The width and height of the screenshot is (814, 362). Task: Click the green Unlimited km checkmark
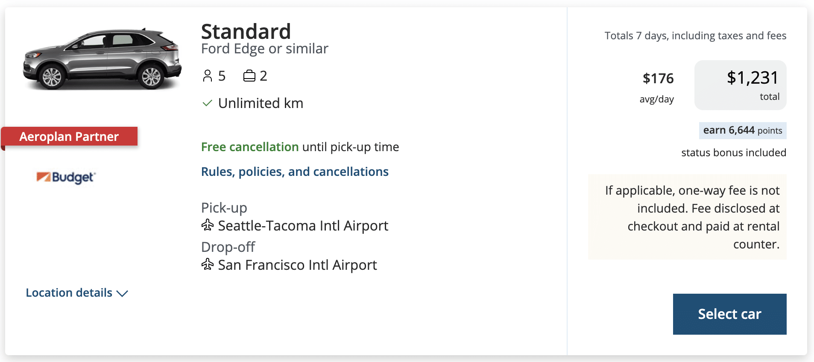point(207,103)
